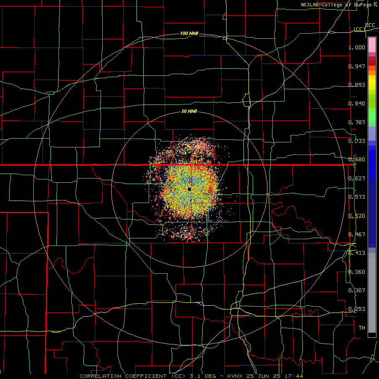Click the 0.787 scale value

pos(357,122)
